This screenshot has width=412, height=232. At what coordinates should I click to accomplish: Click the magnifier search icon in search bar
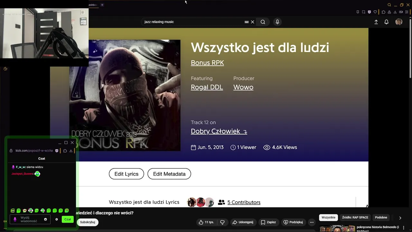pos(263,22)
